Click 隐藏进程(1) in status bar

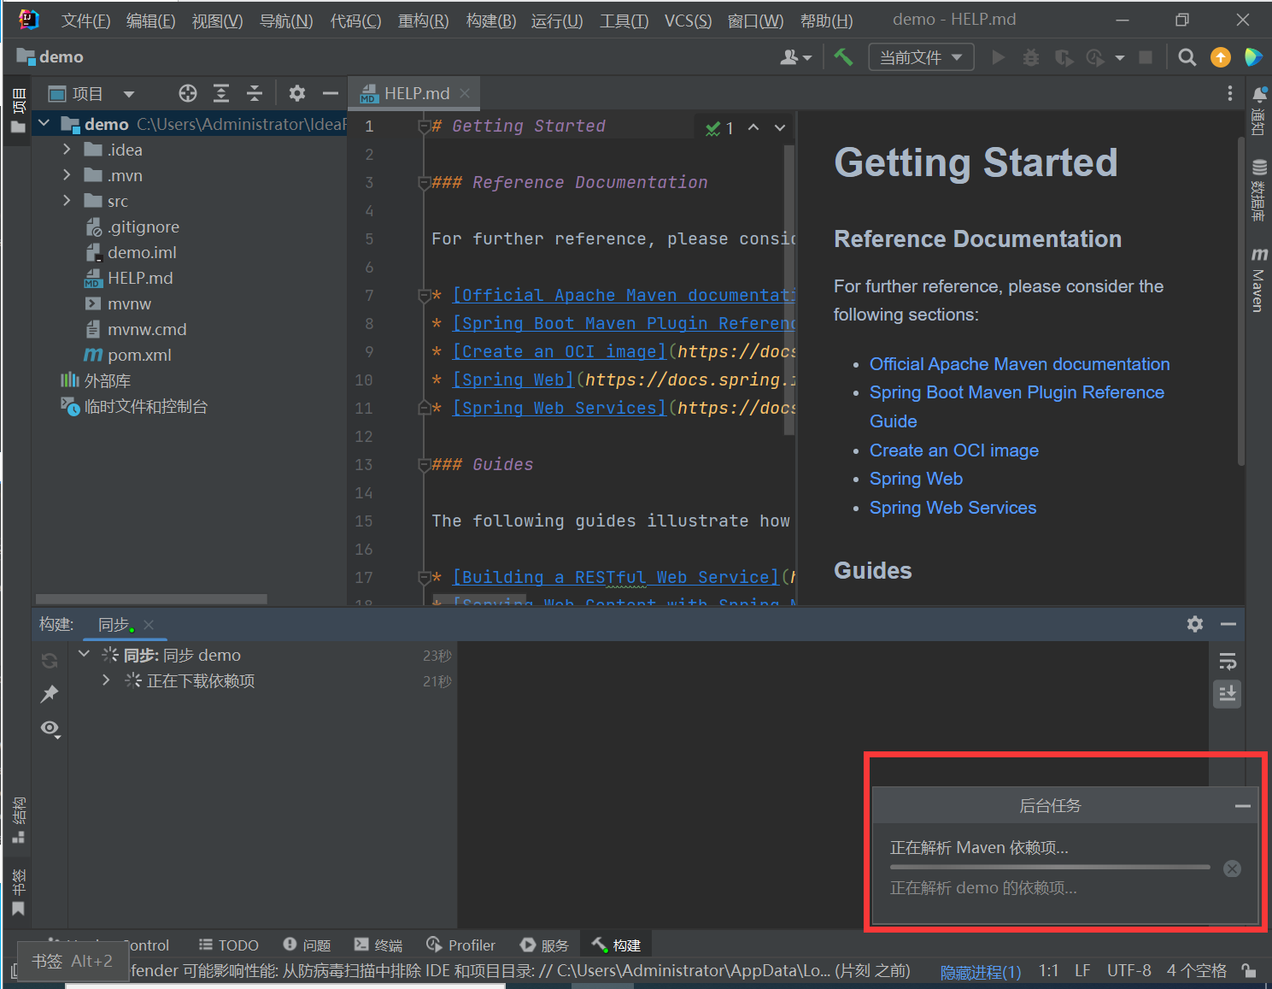coord(980,972)
